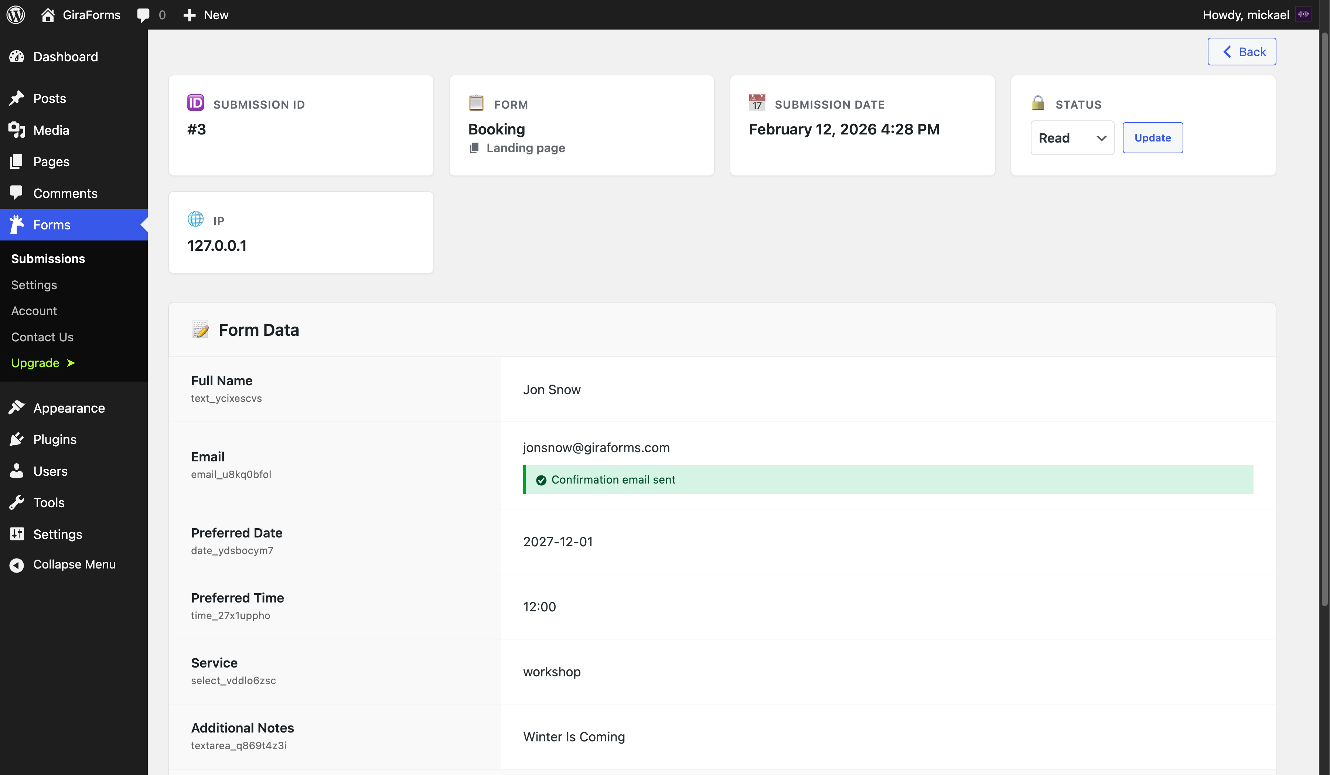Screen dimensions: 1330x775
Task: Click the Plugins icon in the sidebar
Action: [x=16, y=439]
